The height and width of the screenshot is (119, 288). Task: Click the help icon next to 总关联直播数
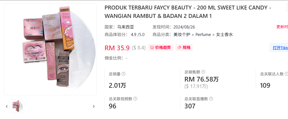point(211,99)
